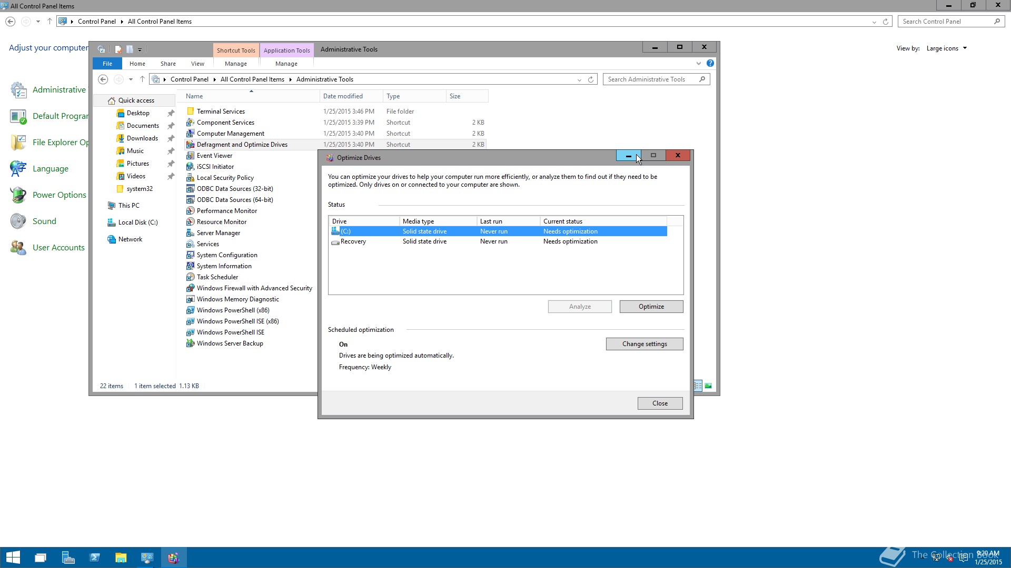1011x568 pixels.
Task: Click the Event Viewer icon
Action: point(191,156)
